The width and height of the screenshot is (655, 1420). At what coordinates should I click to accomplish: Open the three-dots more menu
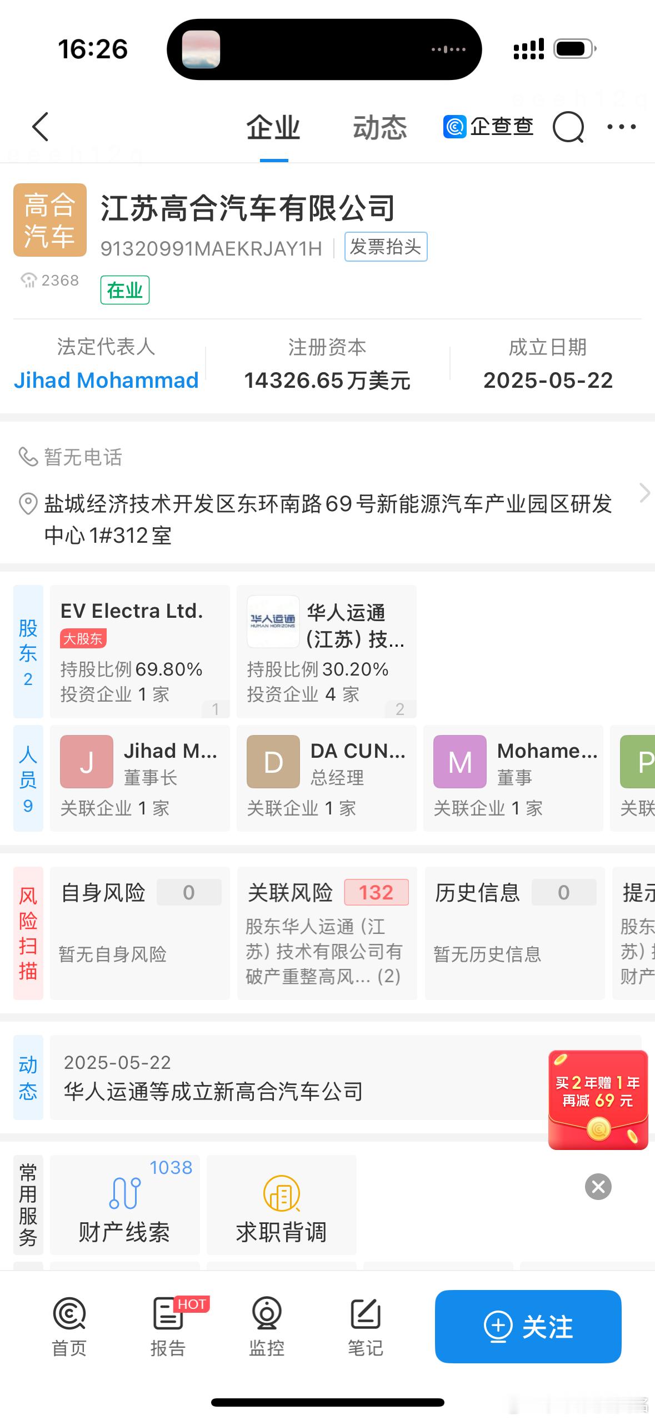(x=622, y=127)
